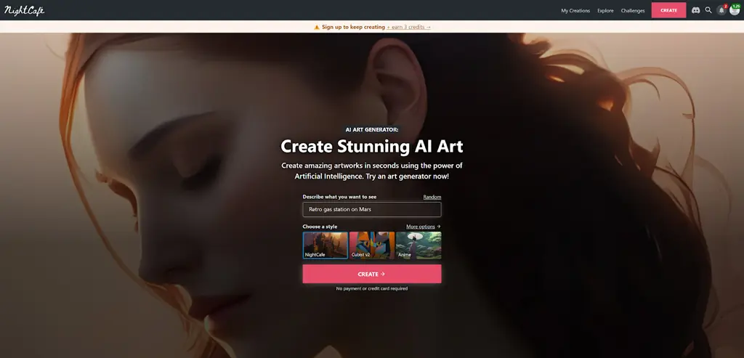The image size is (744, 358).
Task: Open the user avatar with credits badge
Action: pos(735,10)
